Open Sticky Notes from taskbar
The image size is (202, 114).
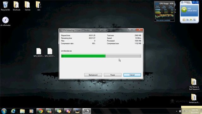tap(59, 111)
